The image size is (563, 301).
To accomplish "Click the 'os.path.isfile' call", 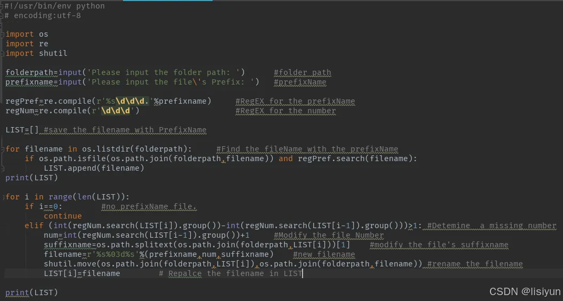I will coord(72,158).
